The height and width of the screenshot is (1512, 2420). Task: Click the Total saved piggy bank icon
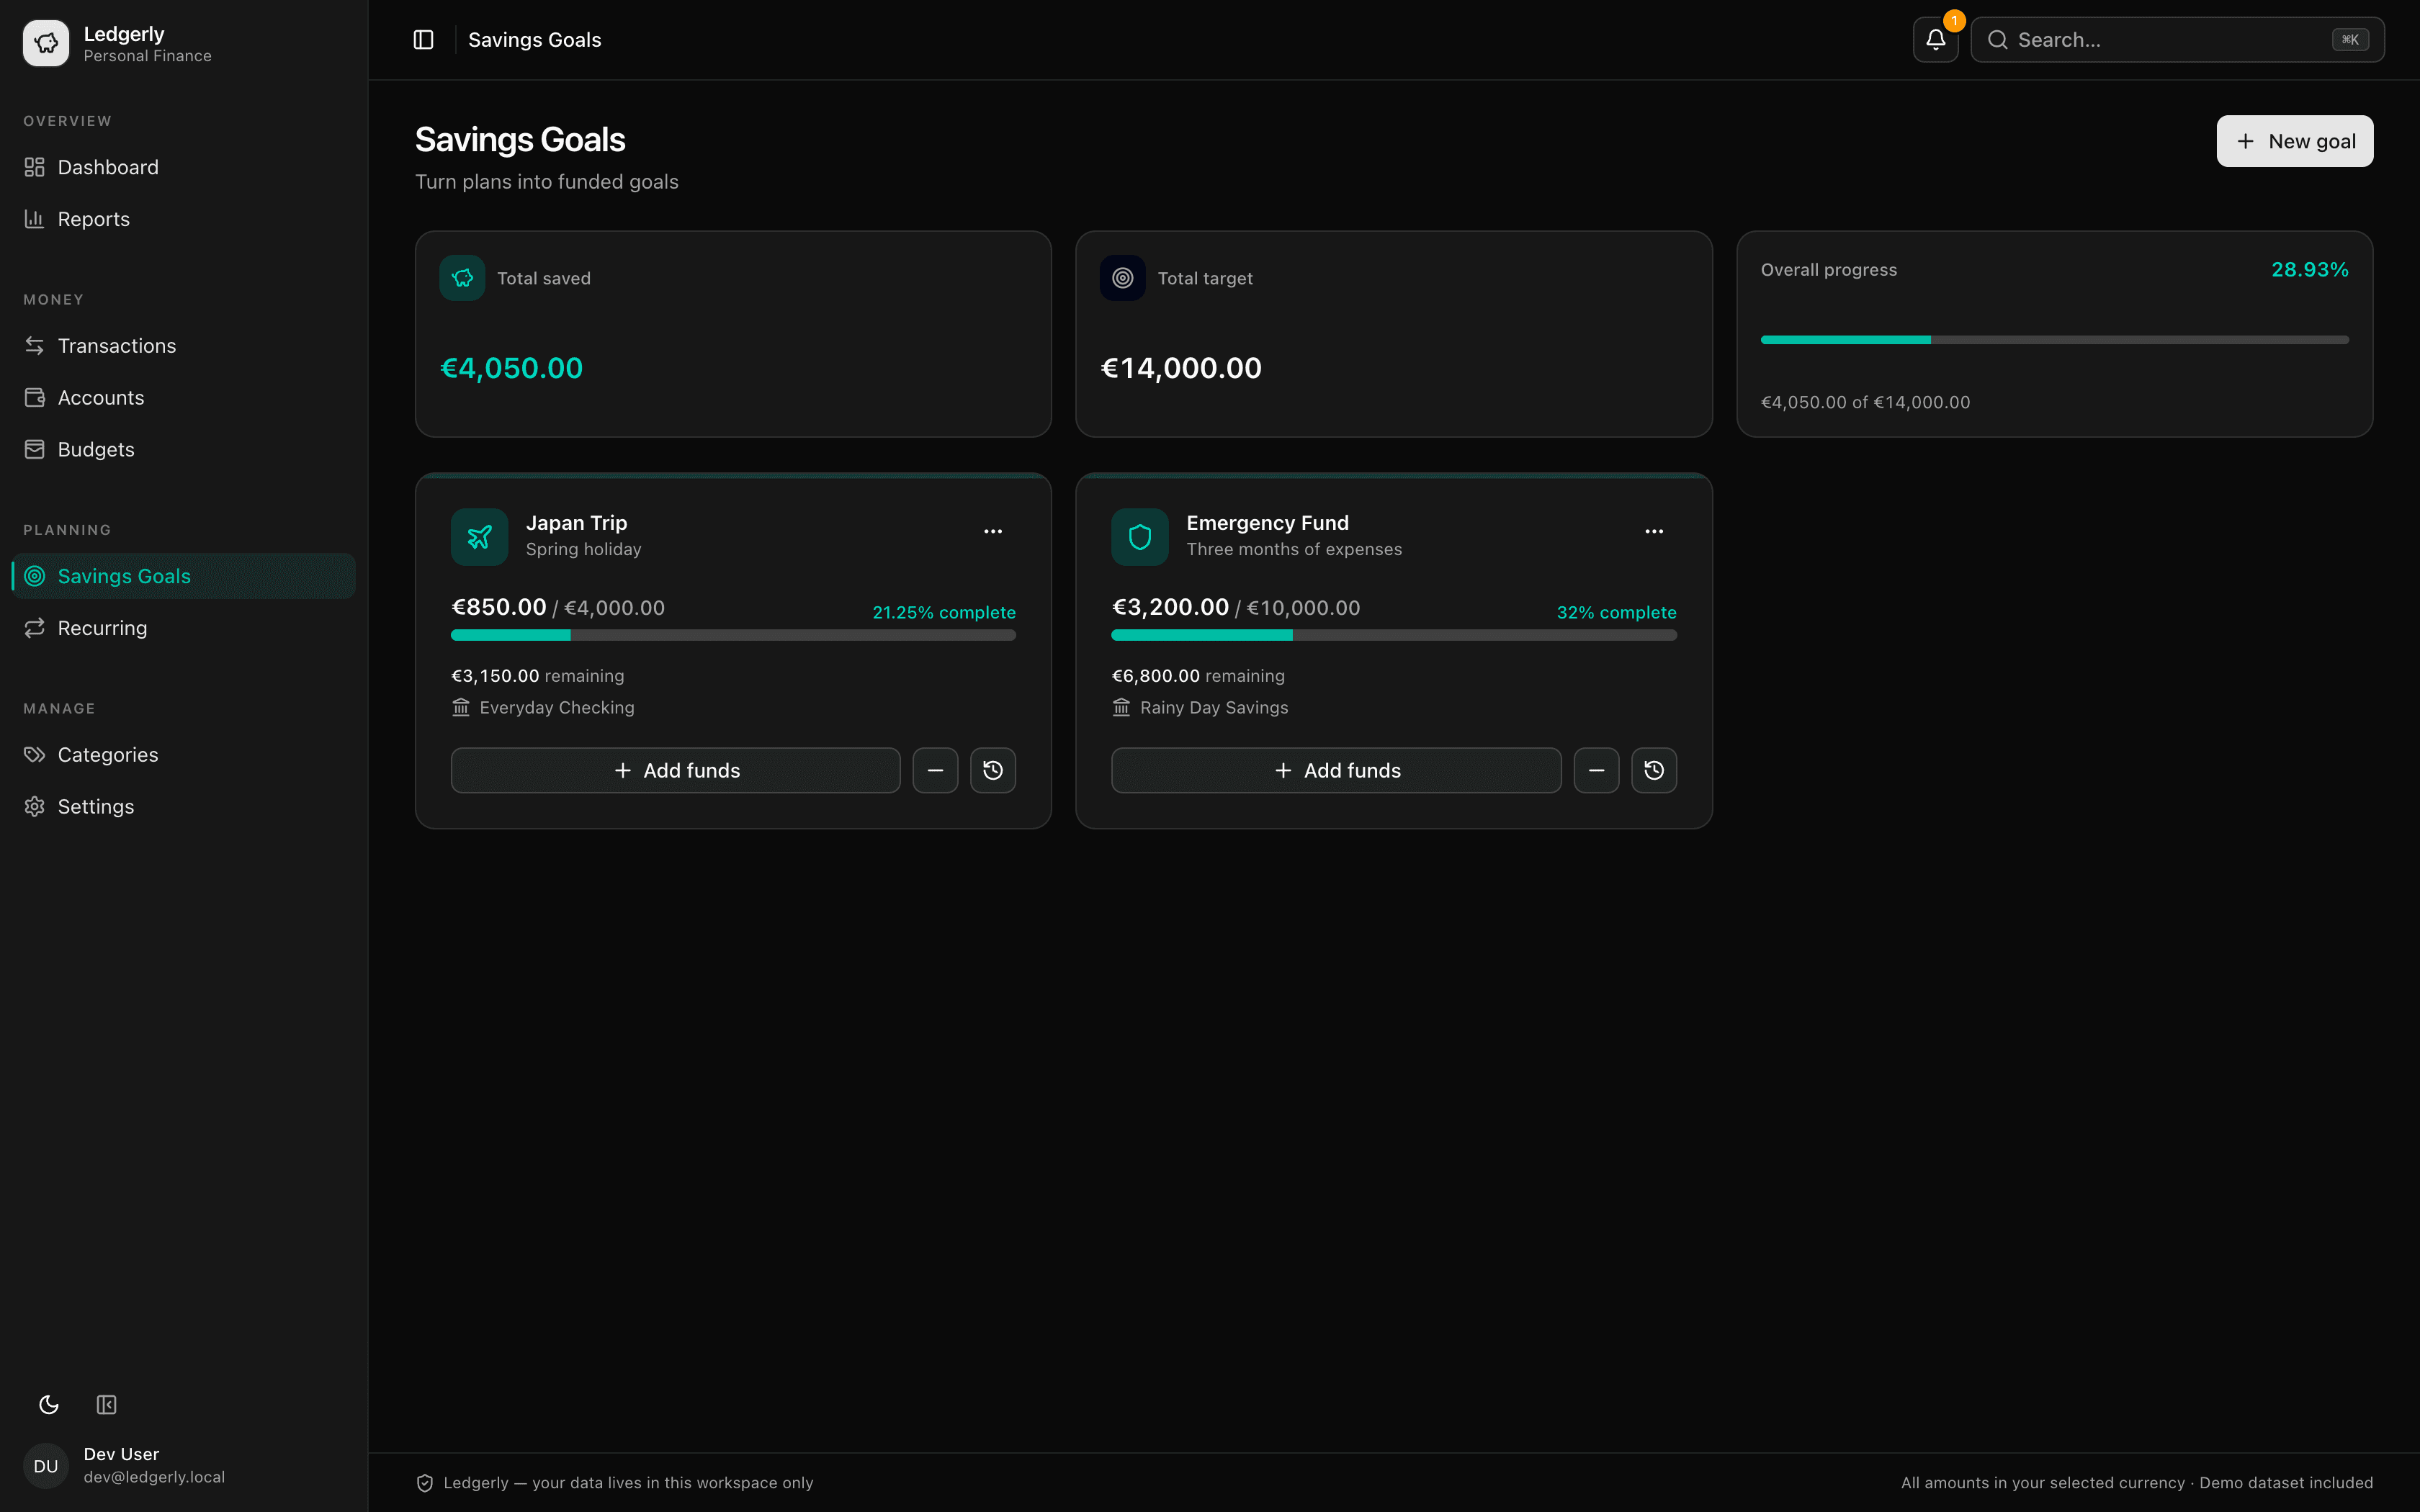[462, 278]
